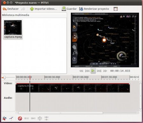
Task: Add keyframe with the keyframe icon
Action: pyautogui.click(x=11, y=118)
